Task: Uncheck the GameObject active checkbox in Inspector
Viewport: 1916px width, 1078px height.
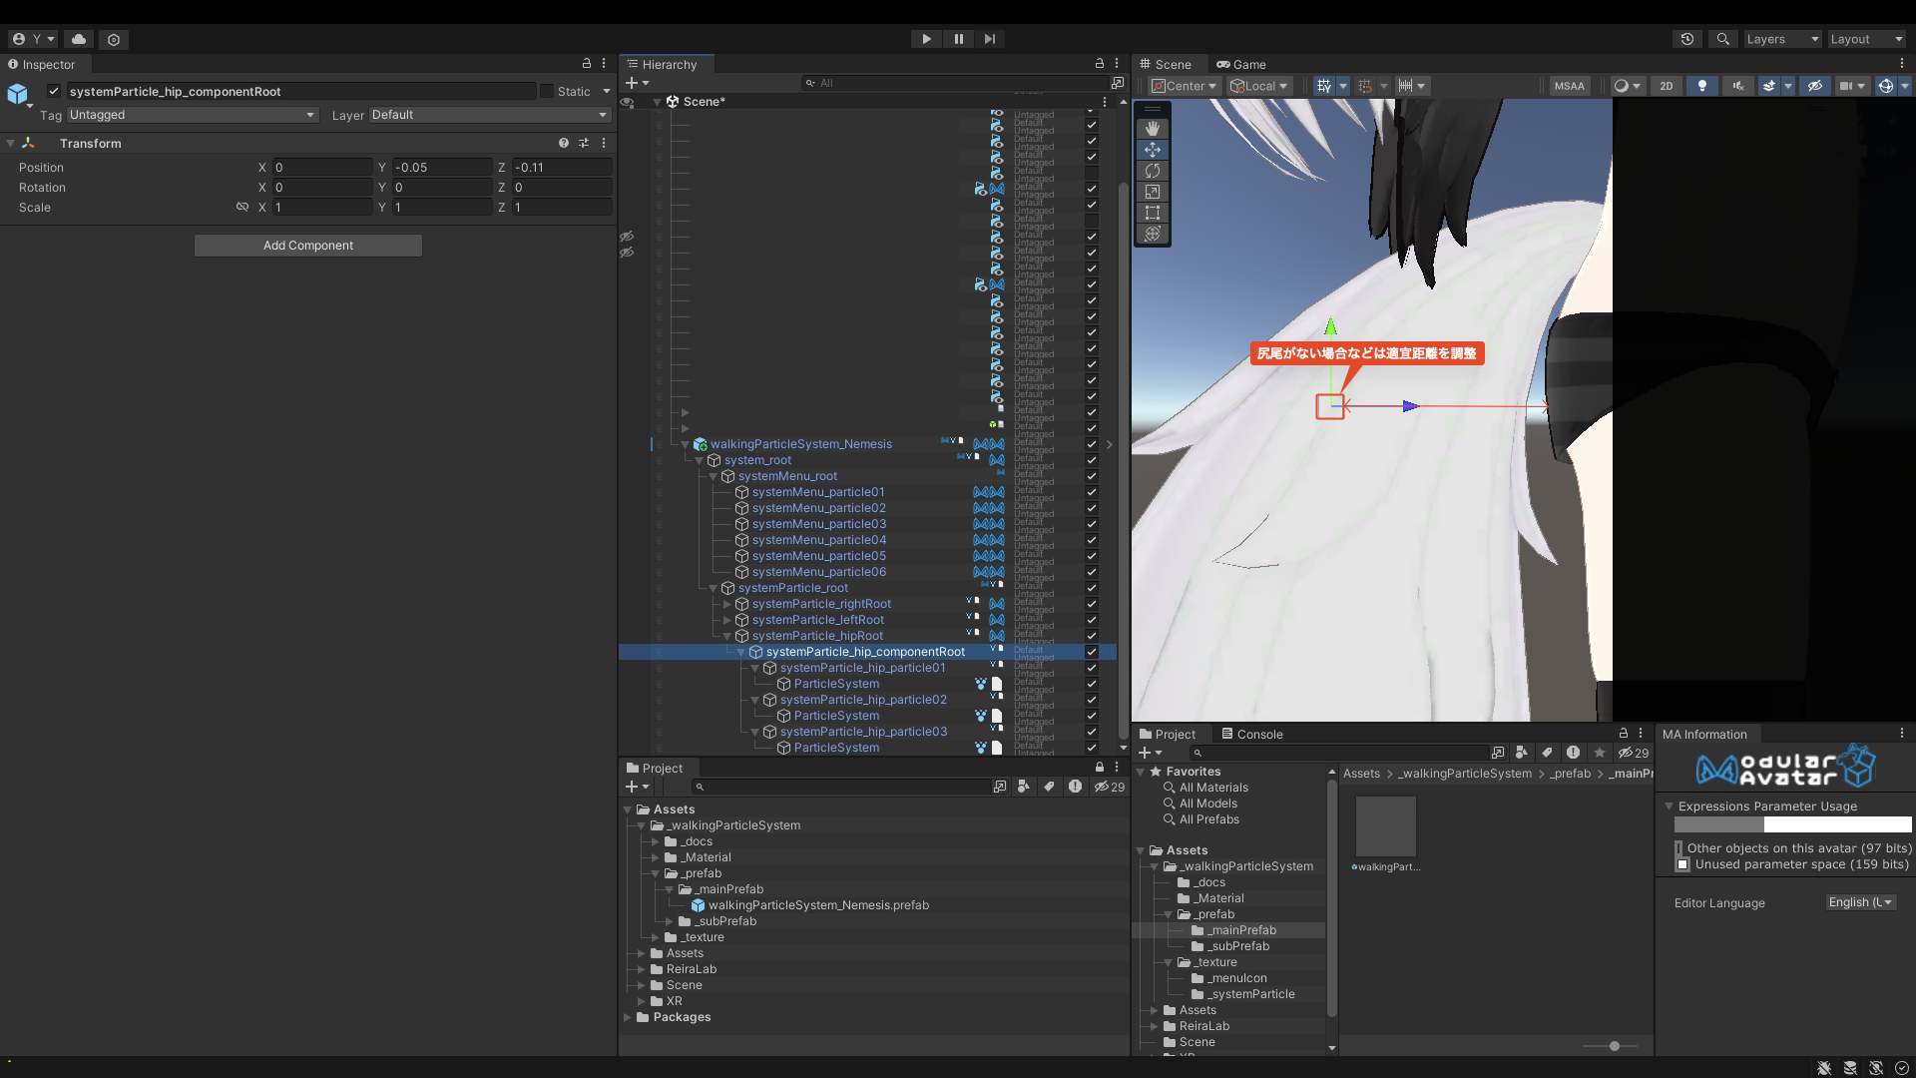Action: pos(54,91)
